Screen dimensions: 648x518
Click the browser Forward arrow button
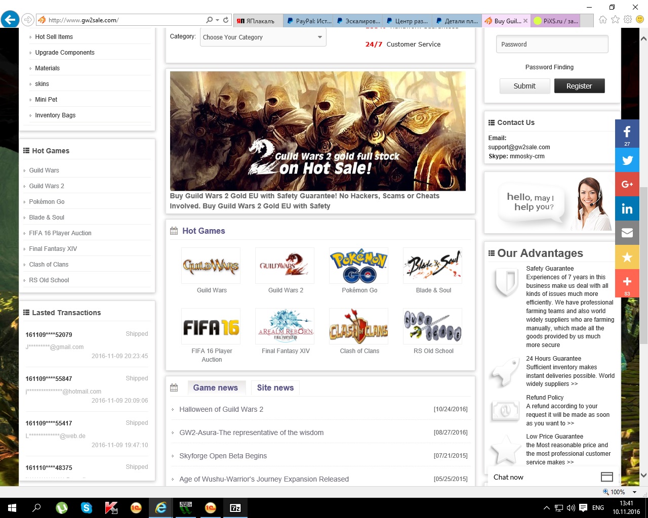(x=27, y=20)
